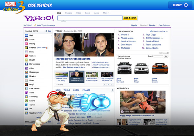The height and width of the screenshot is (136, 194).
Task: Open the omg! icon
Action: [27, 84]
